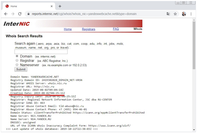Go back to the previous page
197x133 pixels.
[6, 14]
